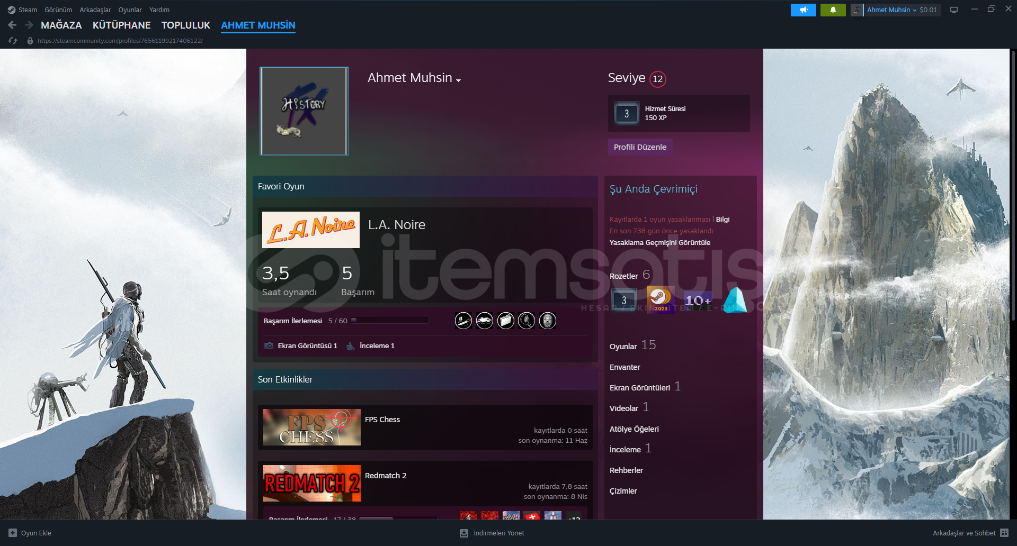Select the AHMET MUHSİN profile tab

tap(258, 25)
